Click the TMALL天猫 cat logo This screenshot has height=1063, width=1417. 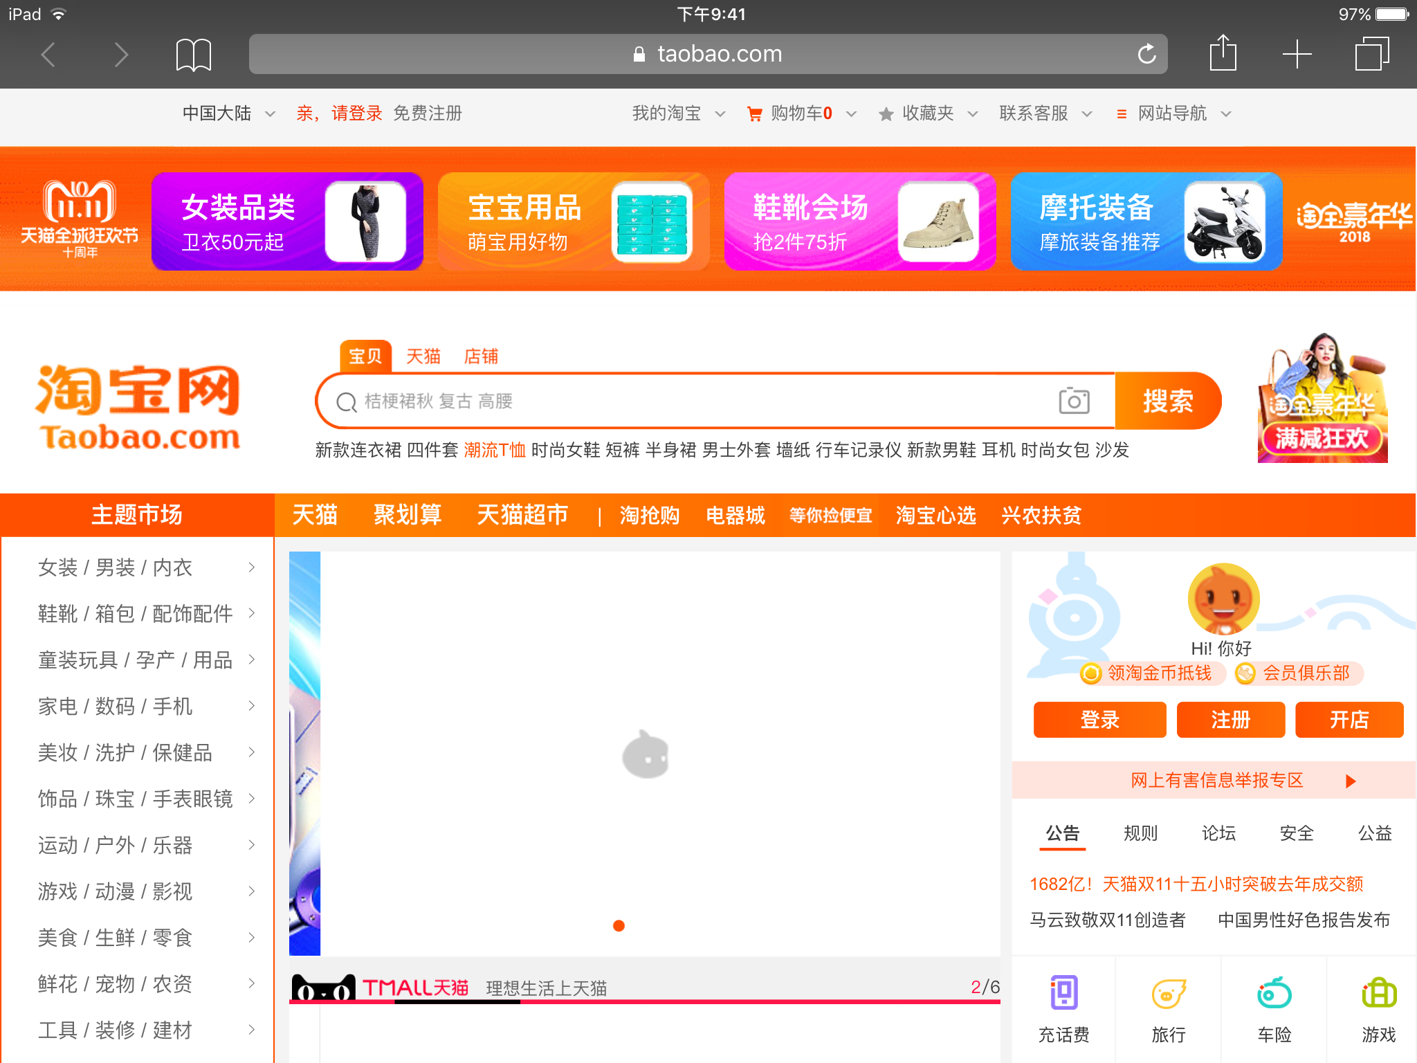(x=380, y=987)
